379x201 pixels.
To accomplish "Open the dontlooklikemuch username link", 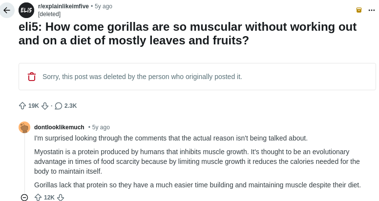I will coord(59,127).
